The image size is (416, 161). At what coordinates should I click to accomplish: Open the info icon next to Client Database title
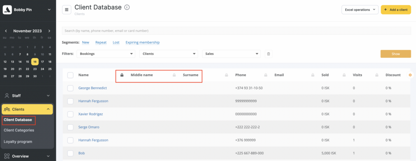point(127,7)
